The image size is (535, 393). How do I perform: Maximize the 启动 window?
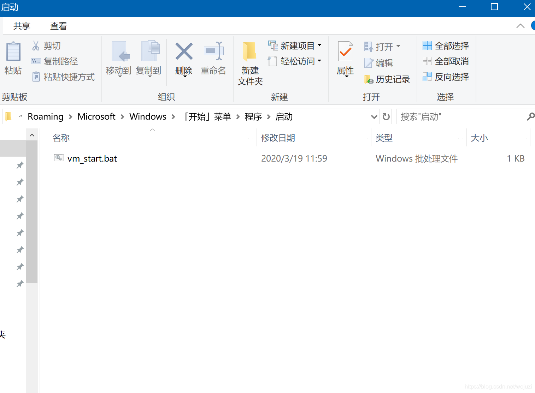pyautogui.click(x=494, y=7)
